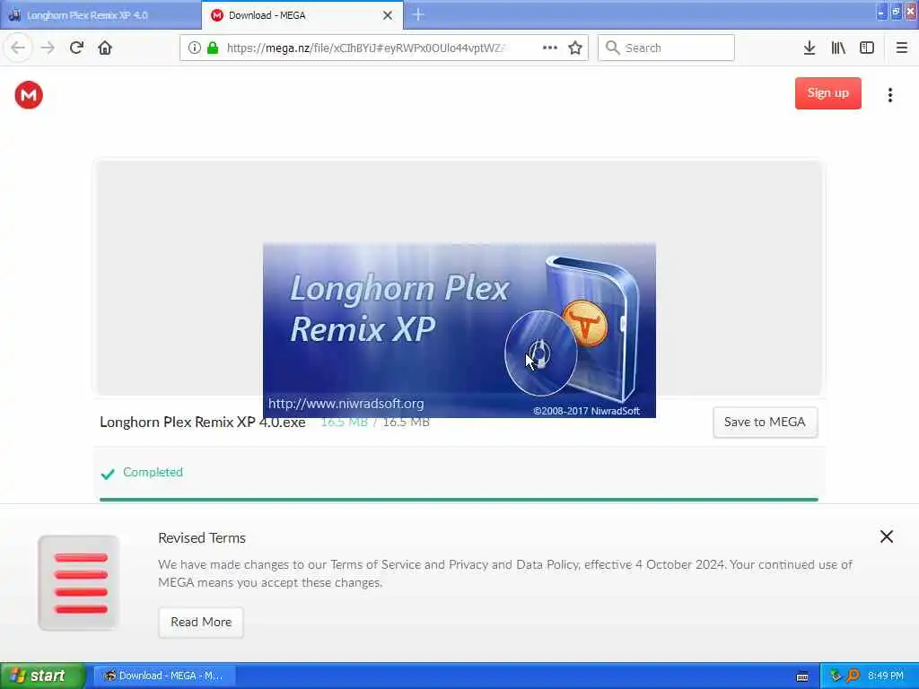Click the 8:49 PM taskbar clock
The image size is (919, 689).
[x=886, y=676]
